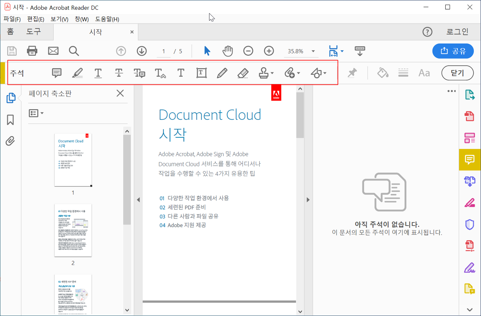This screenshot has width=481, height=316.
Task: Send file by email envelope icon
Action: pyautogui.click(x=53, y=51)
